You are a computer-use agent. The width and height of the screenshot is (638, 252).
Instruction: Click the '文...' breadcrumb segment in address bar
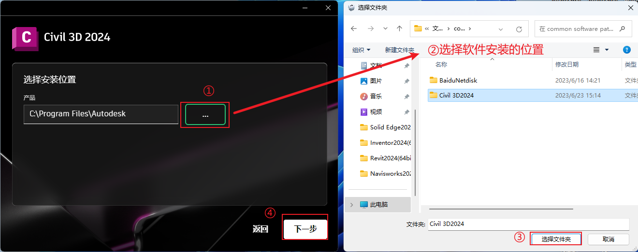(x=438, y=28)
